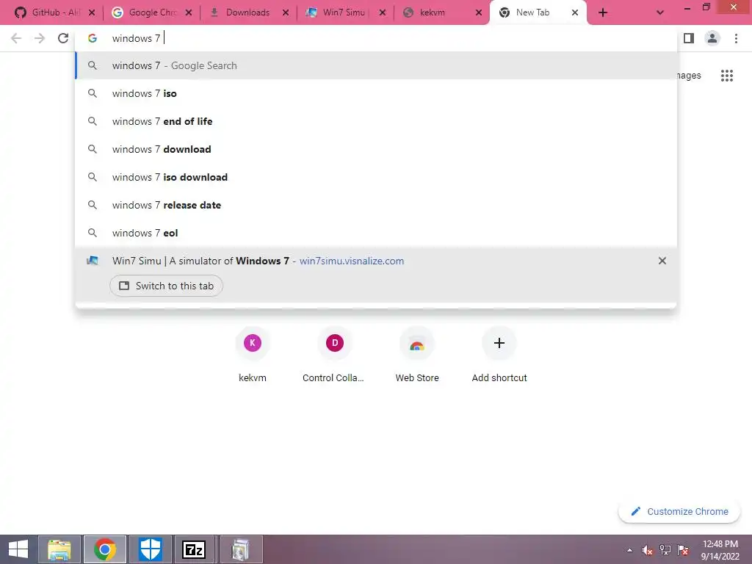Click Chrome icon in taskbar
This screenshot has height=564, width=752.
(x=104, y=549)
